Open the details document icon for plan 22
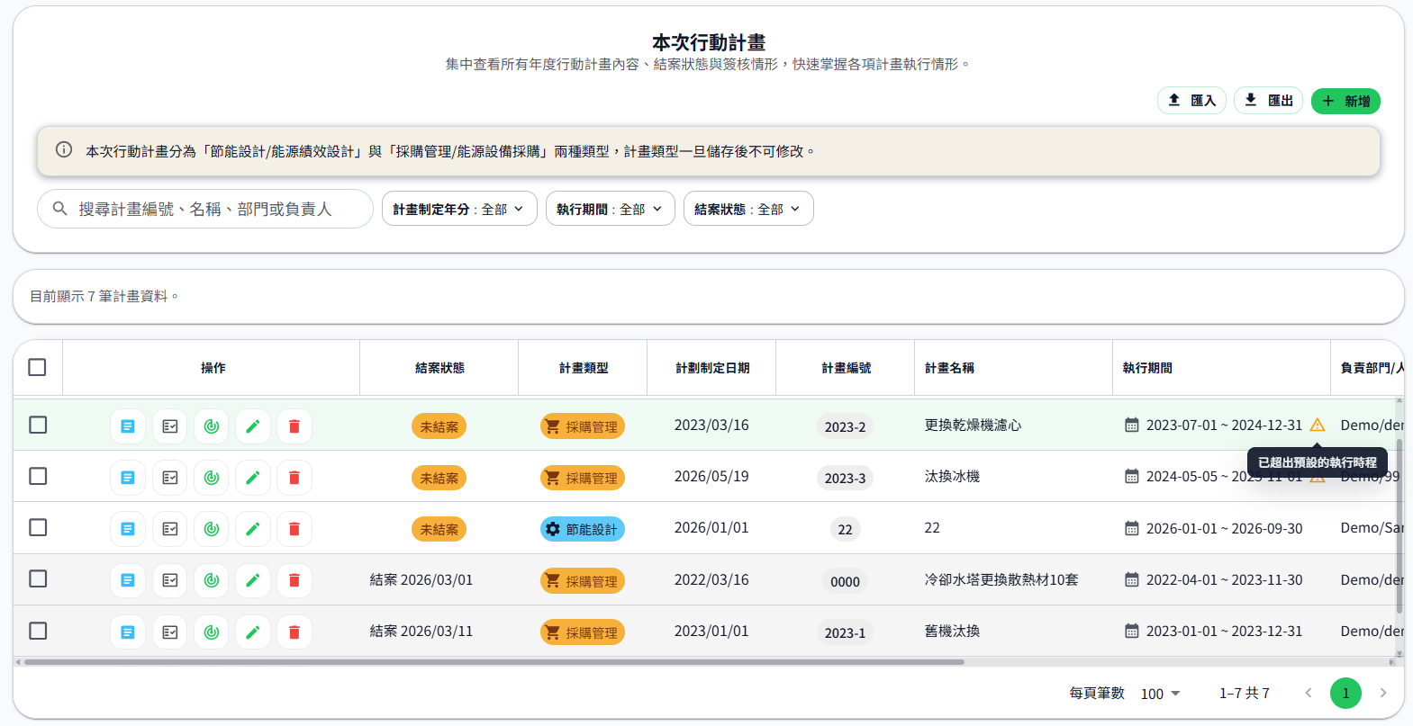Image resolution: width=1413 pixels, height=726 pixels. (128, 529)
